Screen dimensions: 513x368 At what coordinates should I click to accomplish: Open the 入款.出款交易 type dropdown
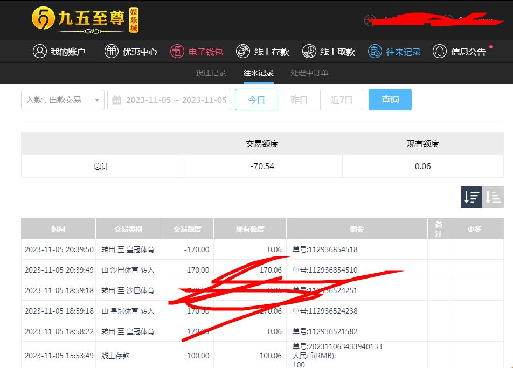tap(63, 100)
